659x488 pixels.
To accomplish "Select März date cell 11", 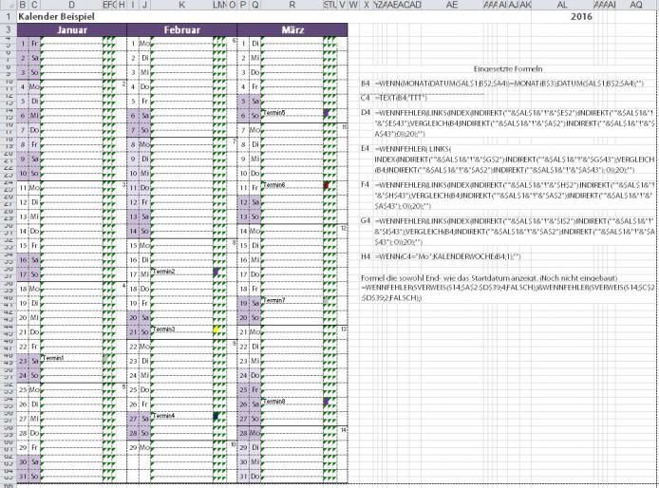I will [x=243, y=187].
